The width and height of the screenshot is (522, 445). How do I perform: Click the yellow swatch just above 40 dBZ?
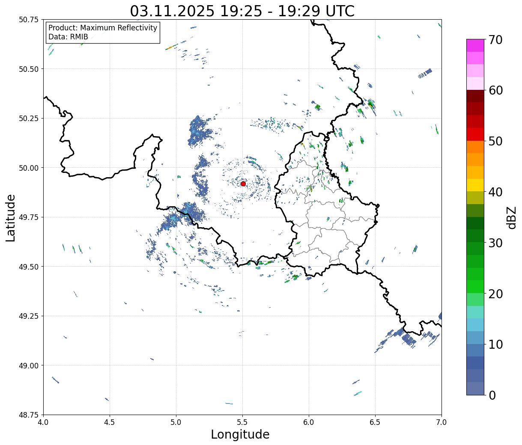(475, 185)
